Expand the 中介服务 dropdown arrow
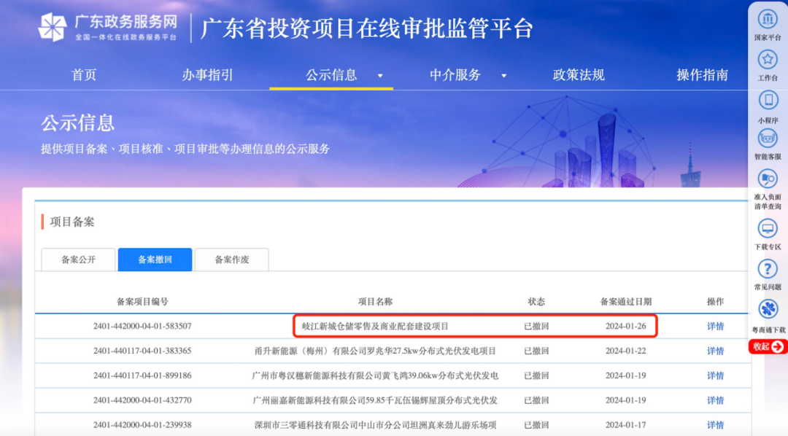 (503, 75)
